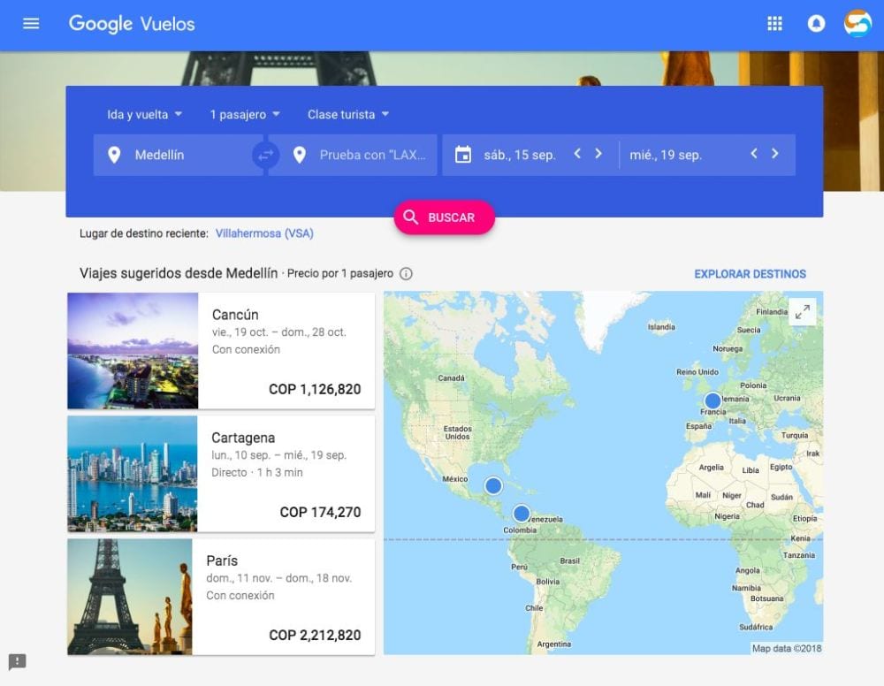Open the Google apps grid
884x686 pixels.
tap(774, 24)
